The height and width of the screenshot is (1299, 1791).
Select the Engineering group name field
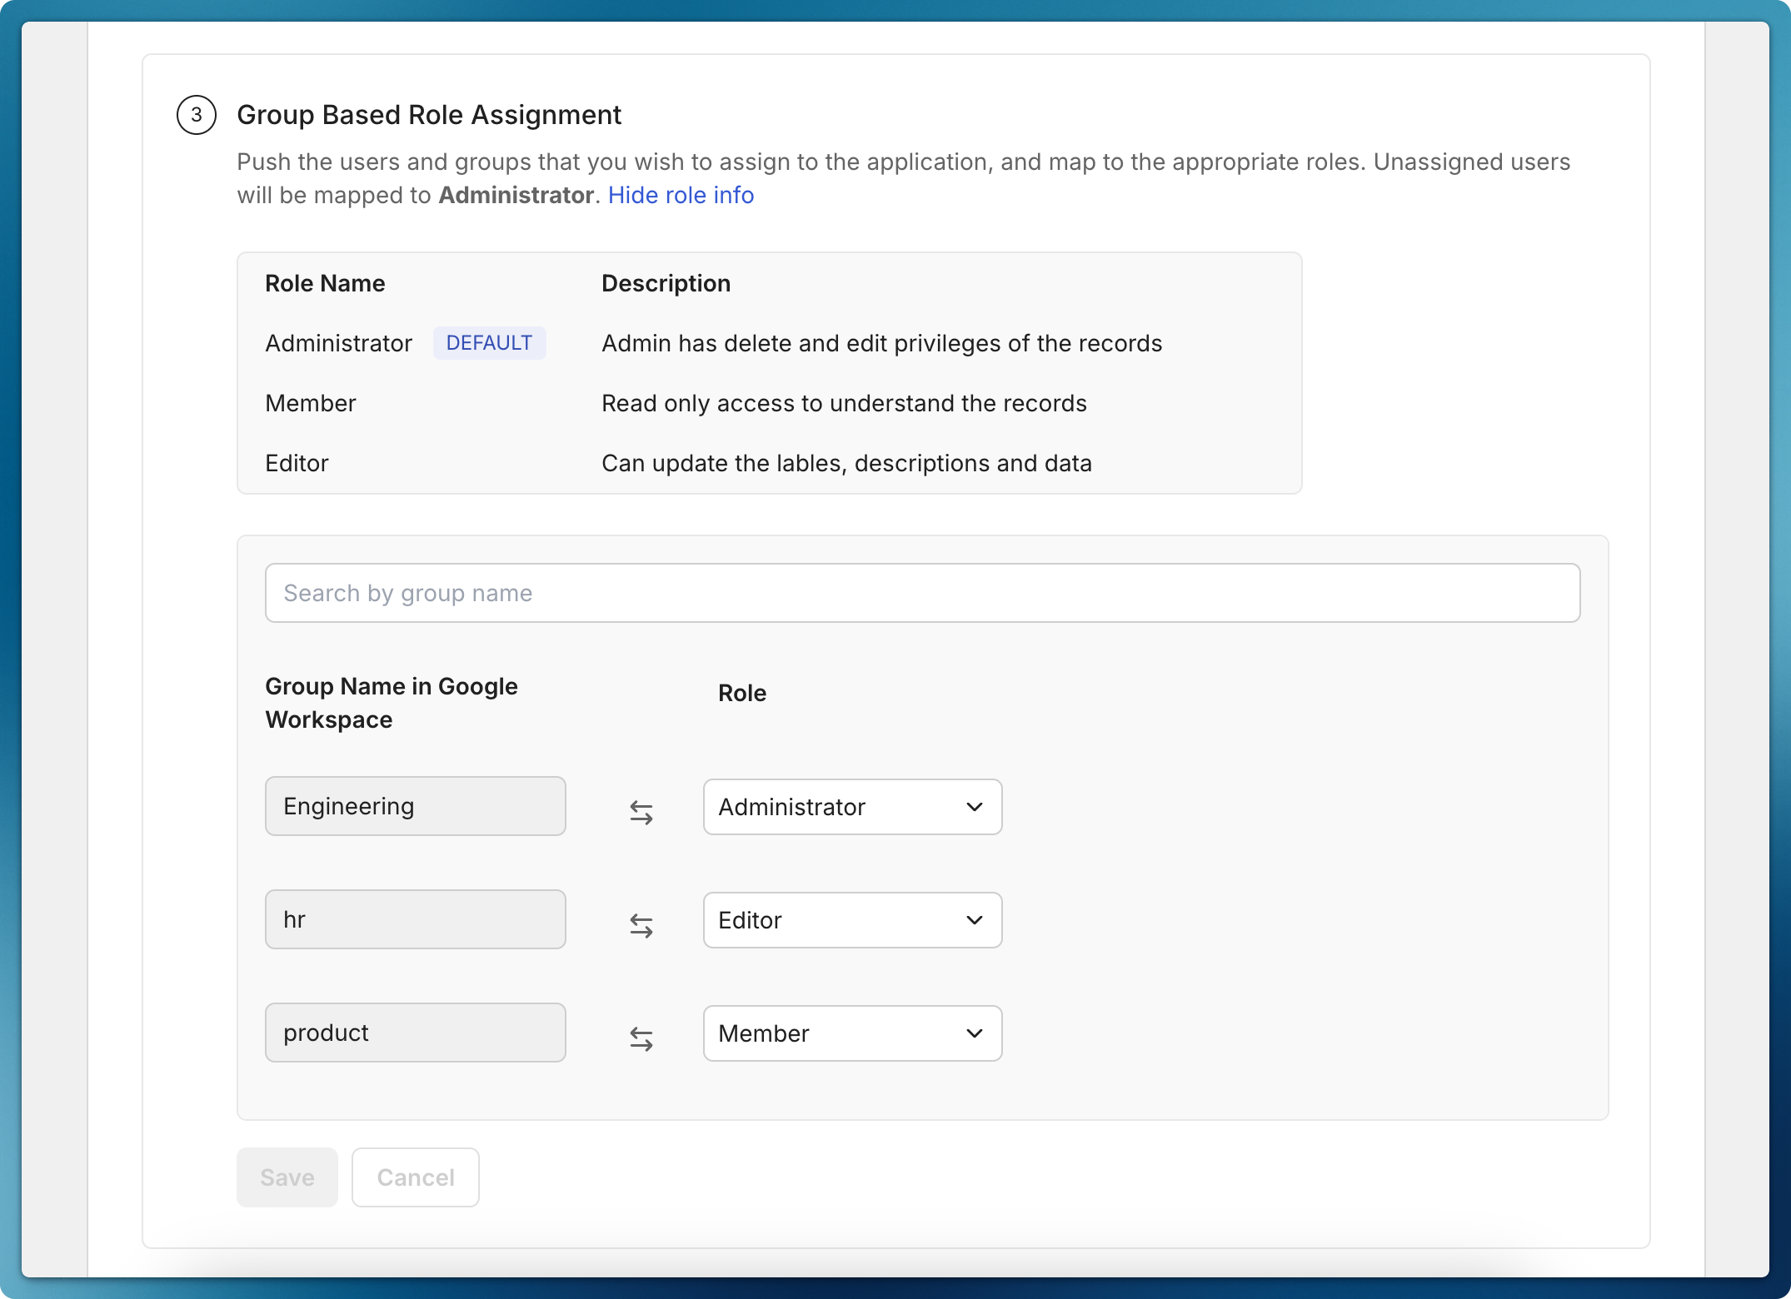(x=415, y=805)
